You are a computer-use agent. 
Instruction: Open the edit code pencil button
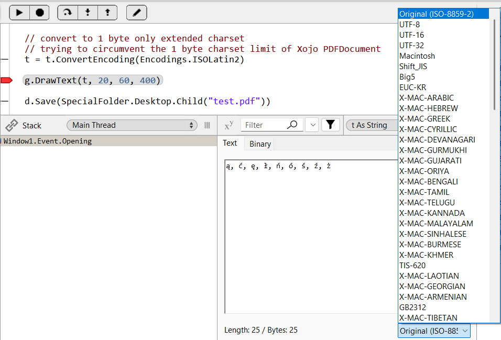[136, 13]
